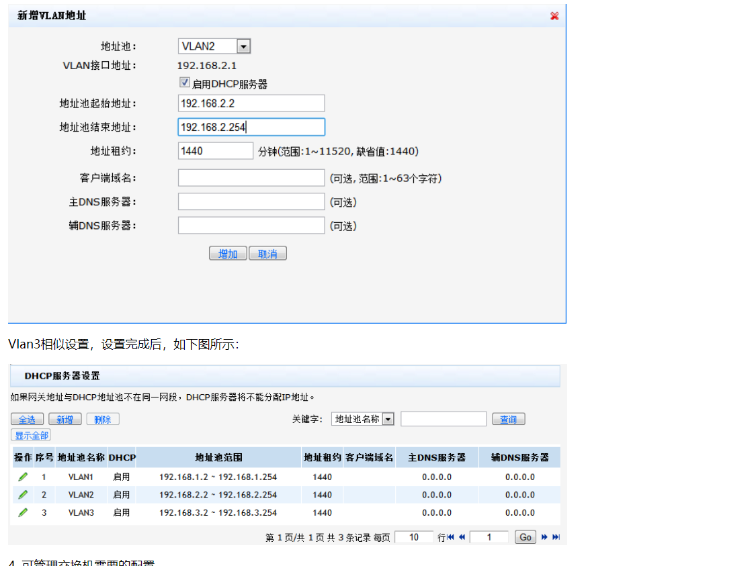Click the DHCP服务器设置 panel title

tap(62, 376)
